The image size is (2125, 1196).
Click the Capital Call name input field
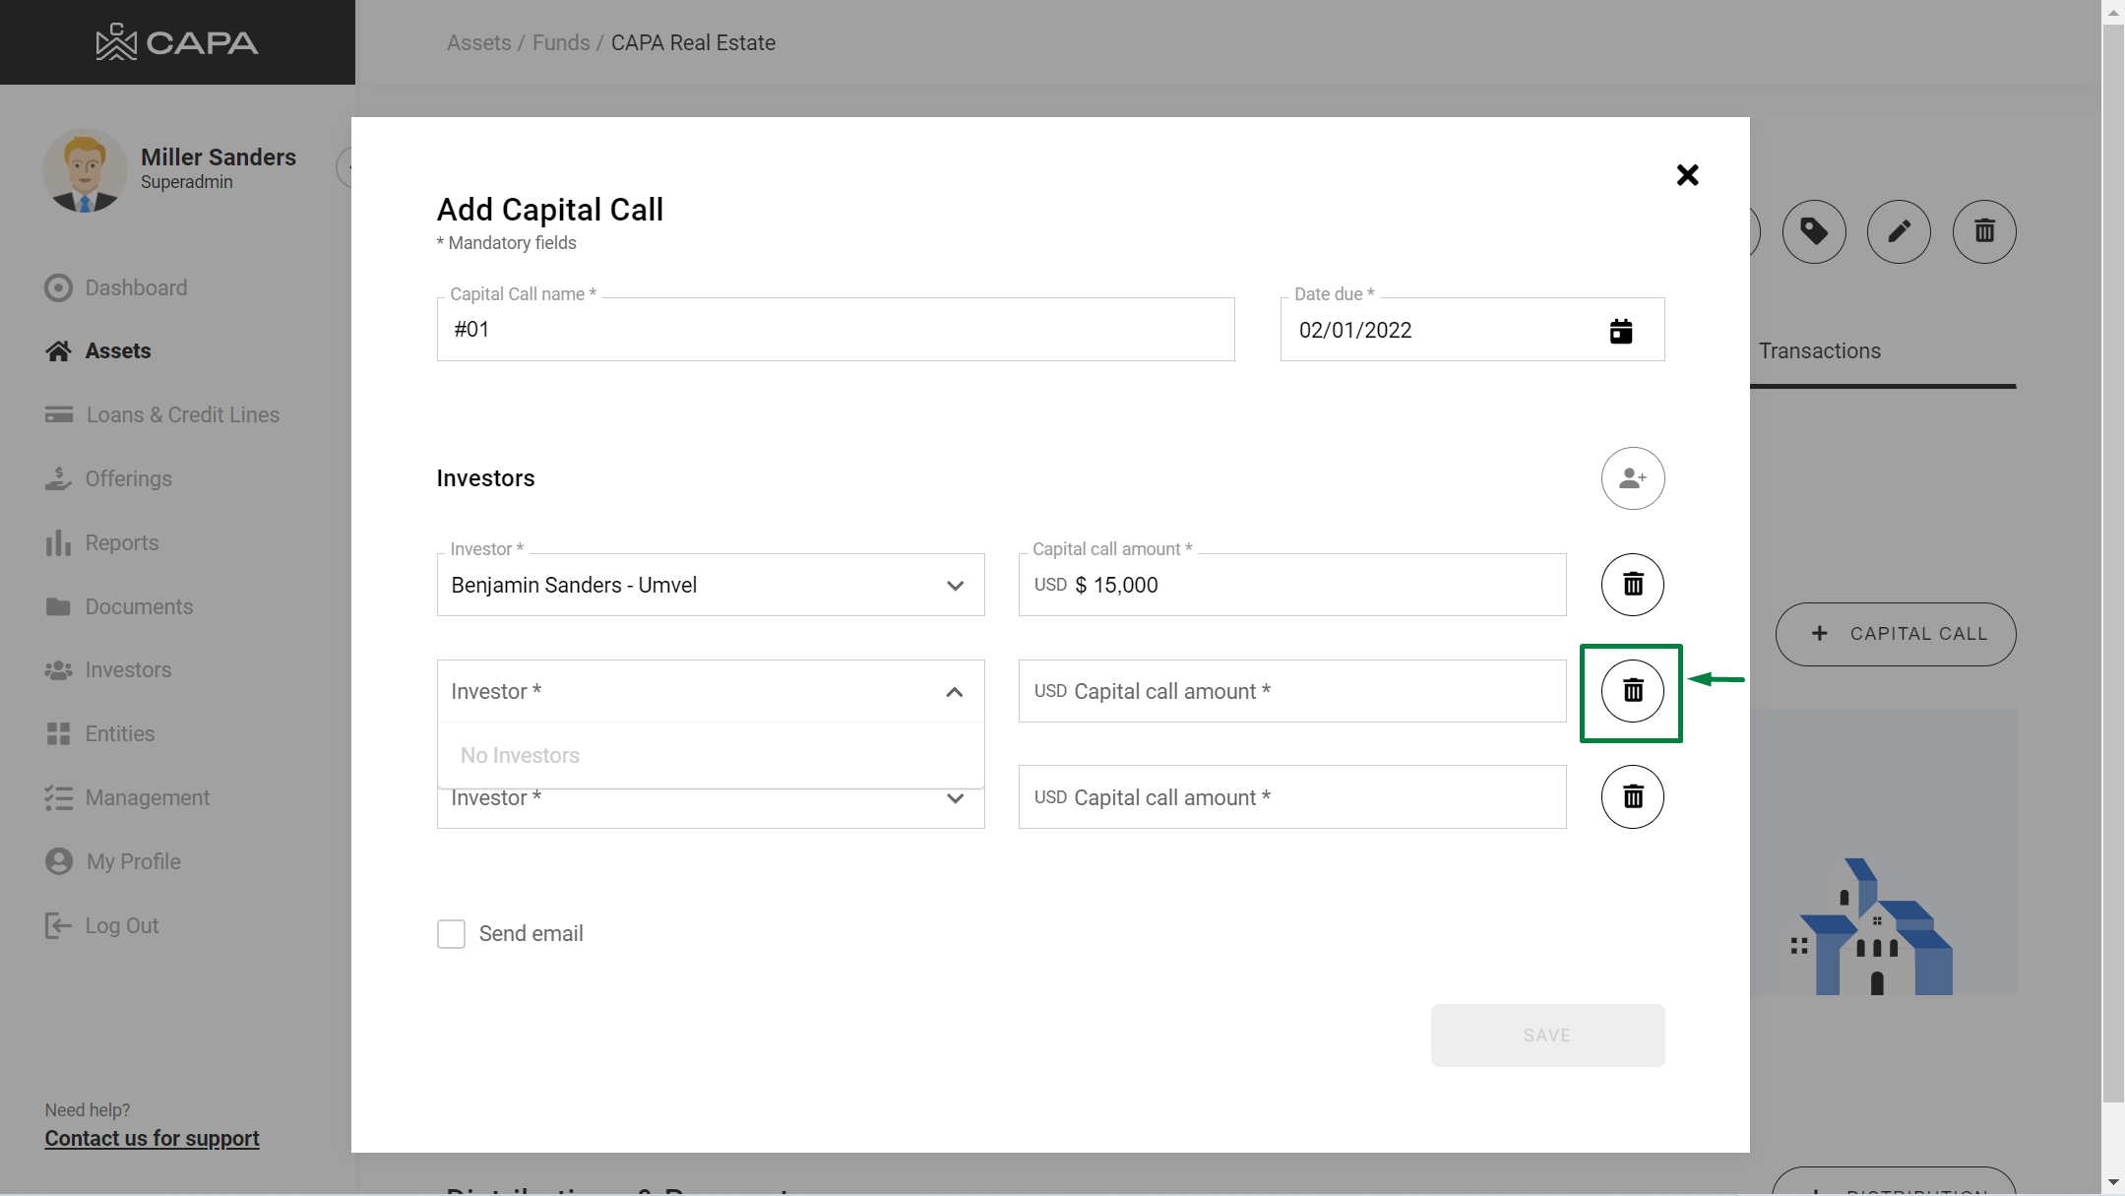tap(835, 330)
